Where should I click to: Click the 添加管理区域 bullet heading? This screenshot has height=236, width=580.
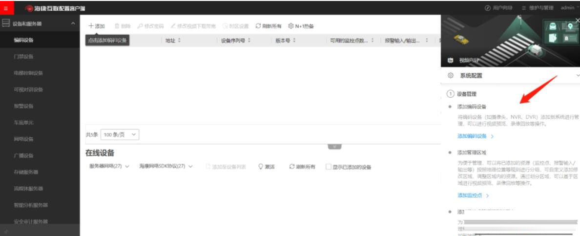(x=472, y=152)
